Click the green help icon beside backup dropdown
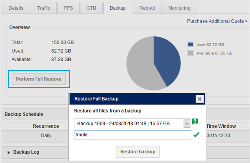The width and height of the screenshot is (250, 163). 195,122
